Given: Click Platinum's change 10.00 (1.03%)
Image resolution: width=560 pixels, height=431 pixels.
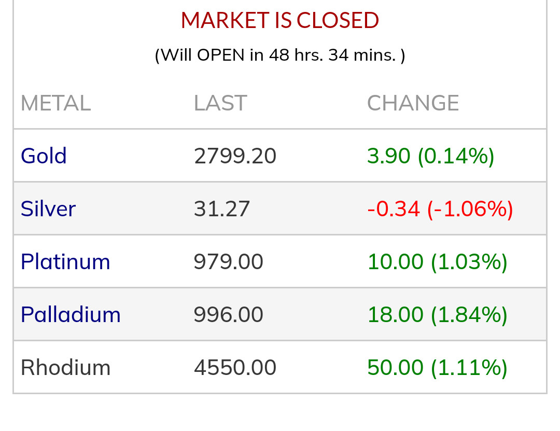Looking at the screenshot, I should coord(437,262).
